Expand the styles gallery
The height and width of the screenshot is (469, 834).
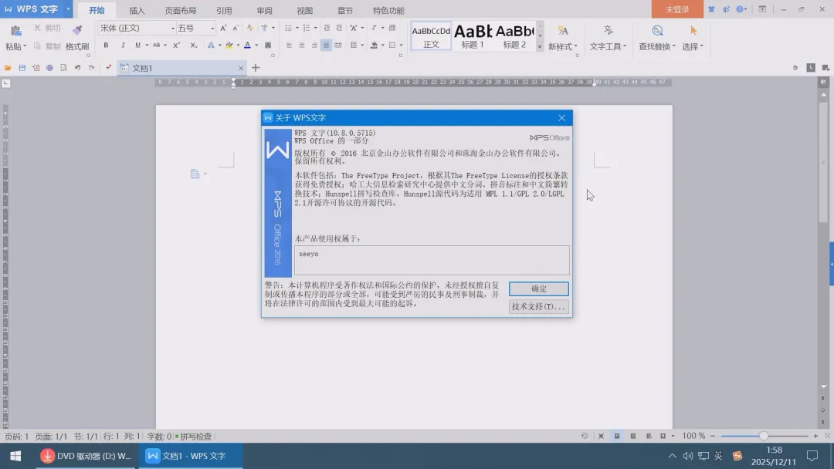point(539,47)
